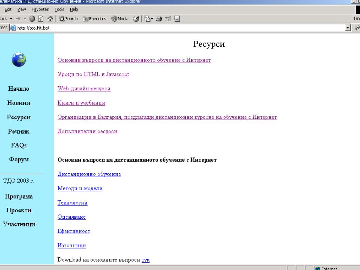Stop loading with the Stop icon
Viewport: 360px width, 270px height.
(32, 19)
